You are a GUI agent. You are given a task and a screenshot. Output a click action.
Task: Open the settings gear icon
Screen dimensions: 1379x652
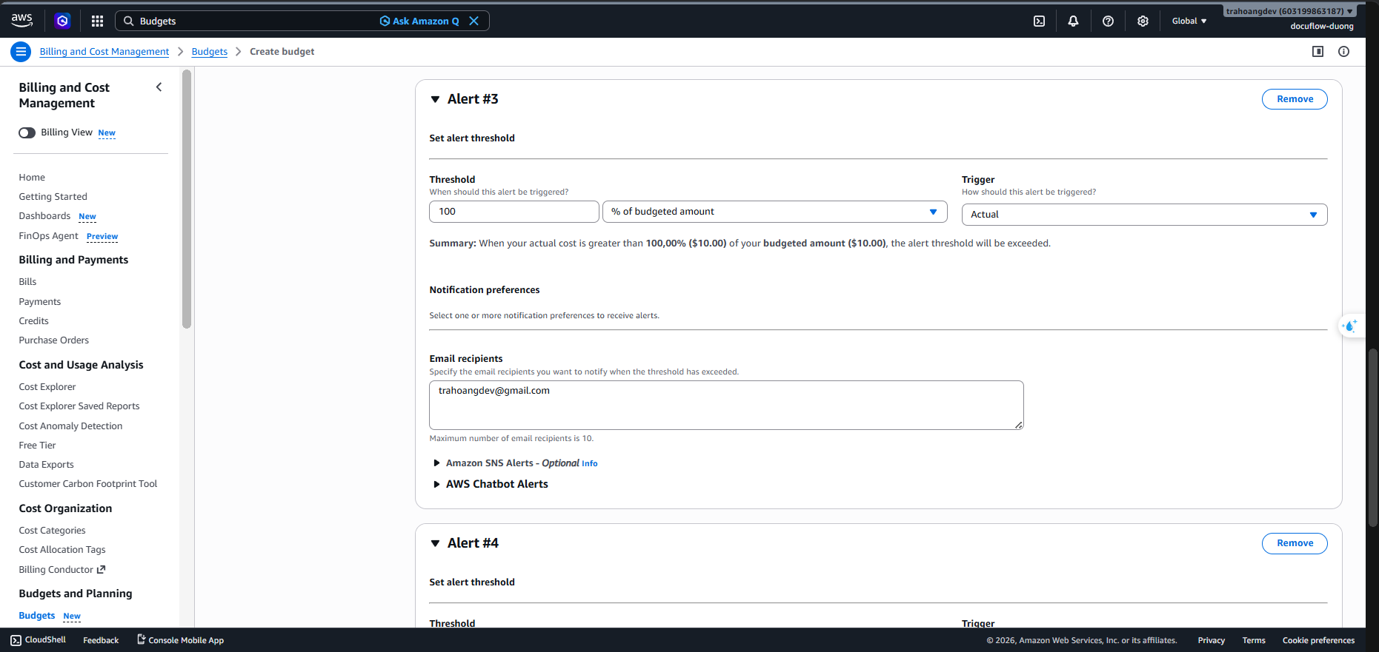1143,21
